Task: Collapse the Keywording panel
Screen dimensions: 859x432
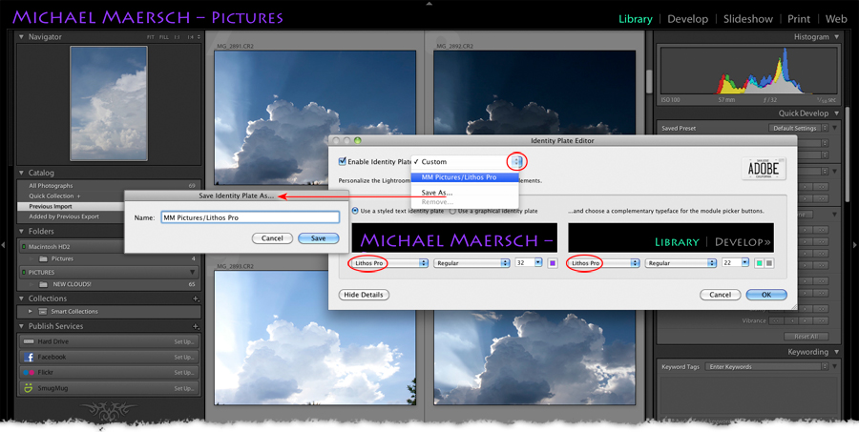Action: [836, 352]
